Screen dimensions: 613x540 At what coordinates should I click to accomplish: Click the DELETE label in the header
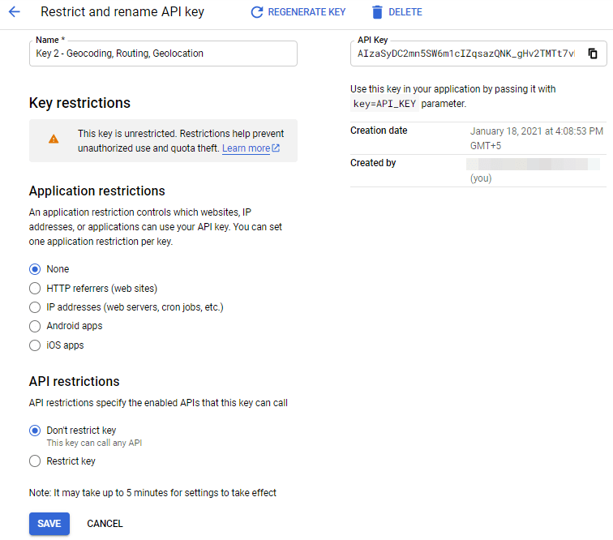405,12
